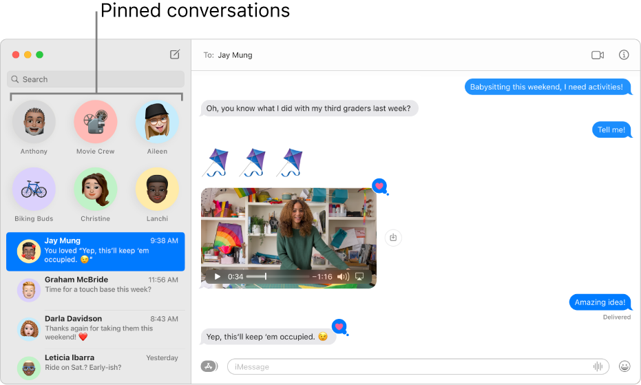Save the video using download button
The width and height of the screenshot is (641, 385).
coord(393,238)
